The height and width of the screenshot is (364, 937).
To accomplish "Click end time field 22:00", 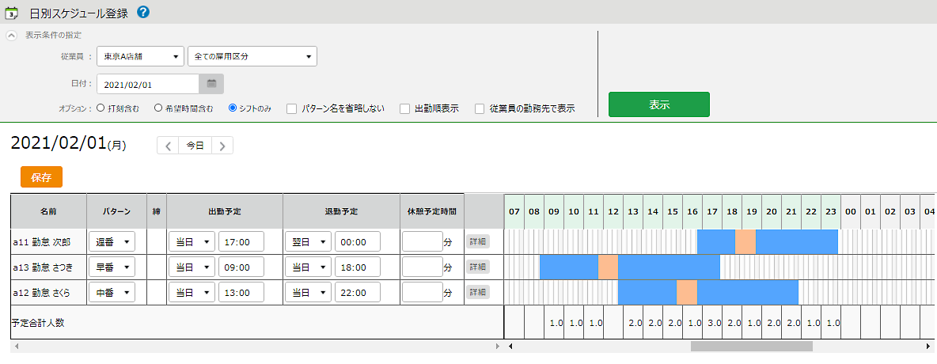I will [358, 292].
